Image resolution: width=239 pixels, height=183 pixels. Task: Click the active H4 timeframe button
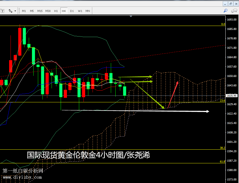(x=64, y=11)
